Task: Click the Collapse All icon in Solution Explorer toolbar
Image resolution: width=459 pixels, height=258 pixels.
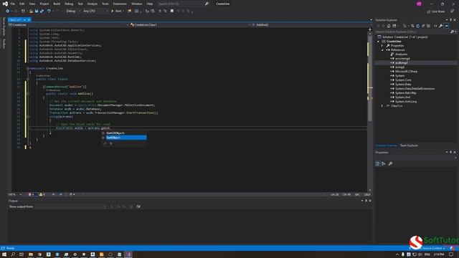Action: (423, 26)
